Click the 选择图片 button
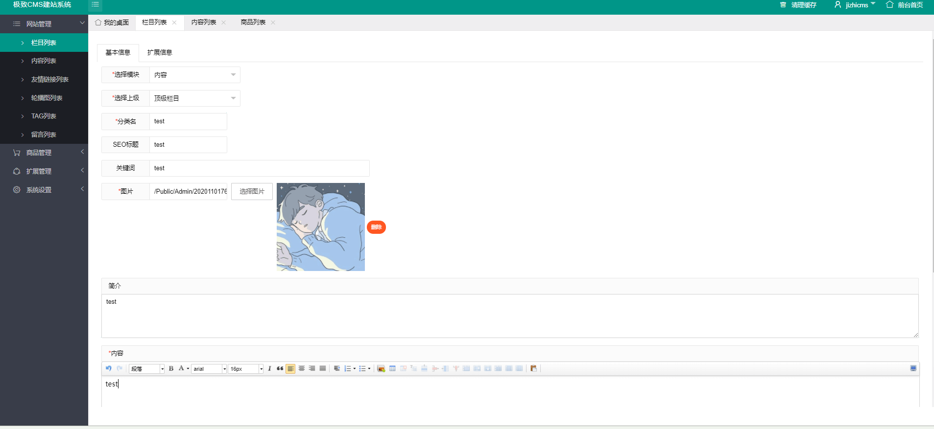934x429 pixels. (x=252, y=191)
